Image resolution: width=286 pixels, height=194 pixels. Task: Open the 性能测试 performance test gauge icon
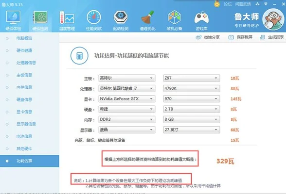click(x=94, y=17)
